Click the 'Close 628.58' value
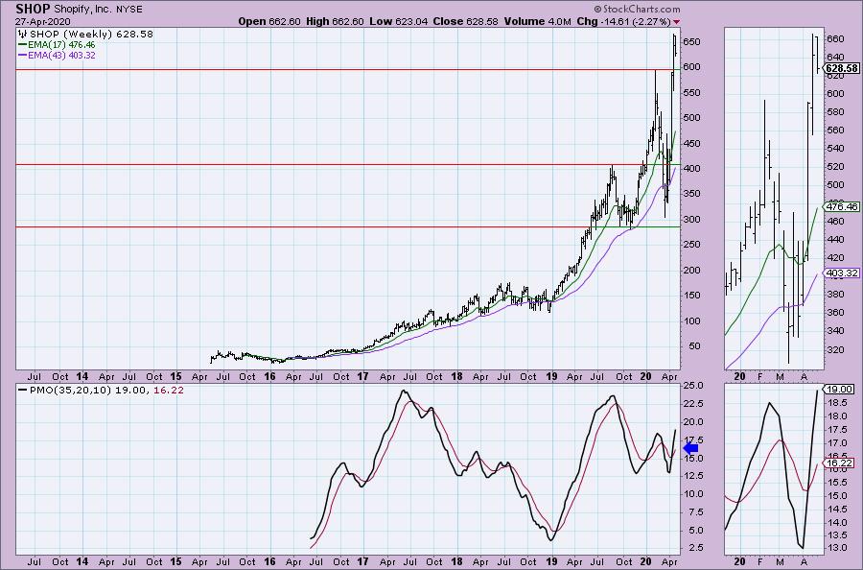Image resolution: width=863 pixels, height=570 pixels. coord(466,21)
